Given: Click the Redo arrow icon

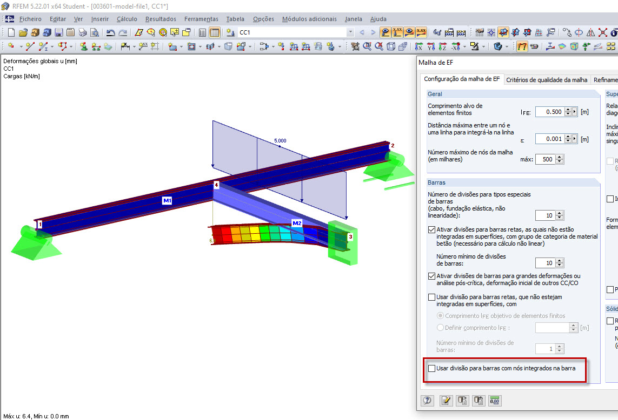Looking at the screenshot, I should coord(123,32).
